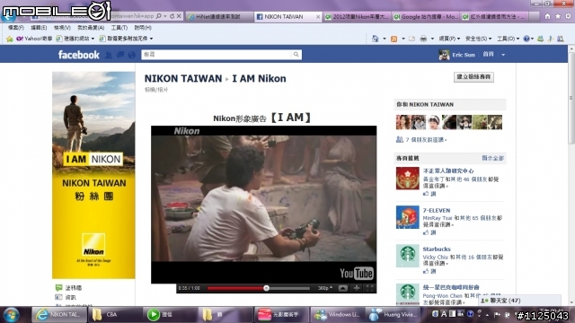Click the Starbucks logo thumbnail
Screen dimensions: 575x323
pyautogui.click(x=407, y=256)
